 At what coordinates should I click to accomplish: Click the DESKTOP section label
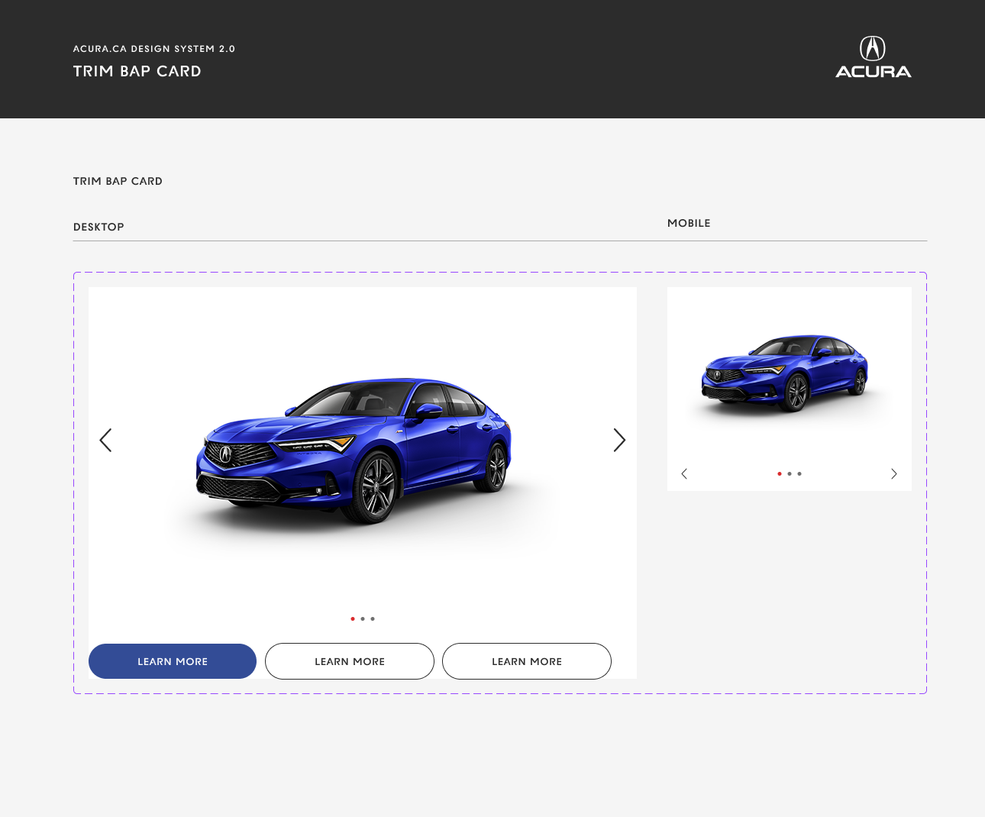click(x=98, y=227)
